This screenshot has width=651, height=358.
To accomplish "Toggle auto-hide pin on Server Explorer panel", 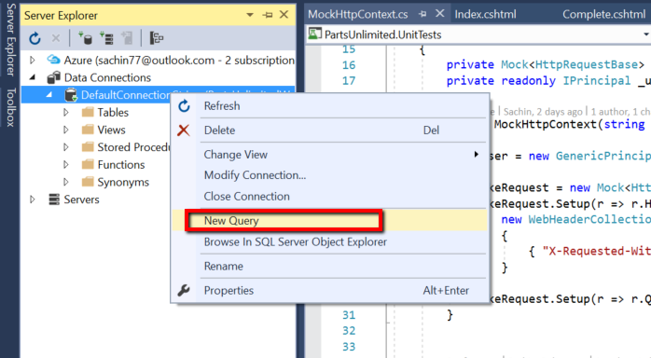I will (268, 15).
